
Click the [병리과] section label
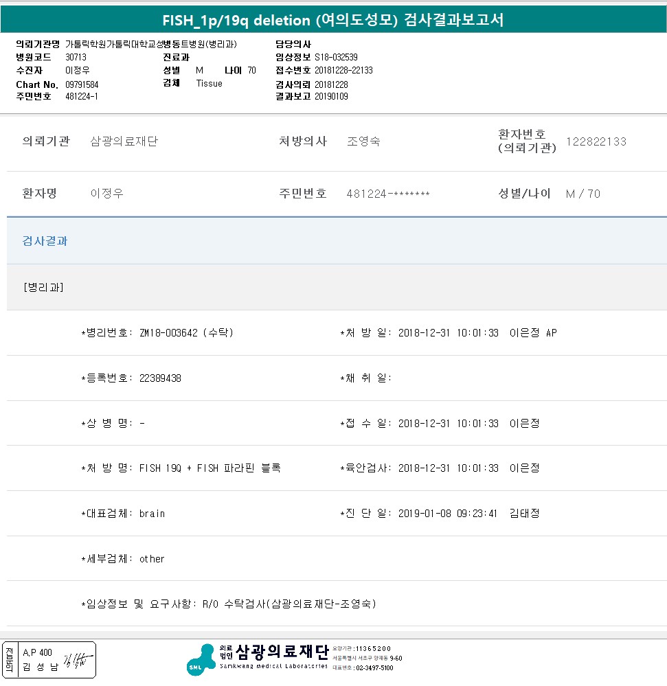43,288
